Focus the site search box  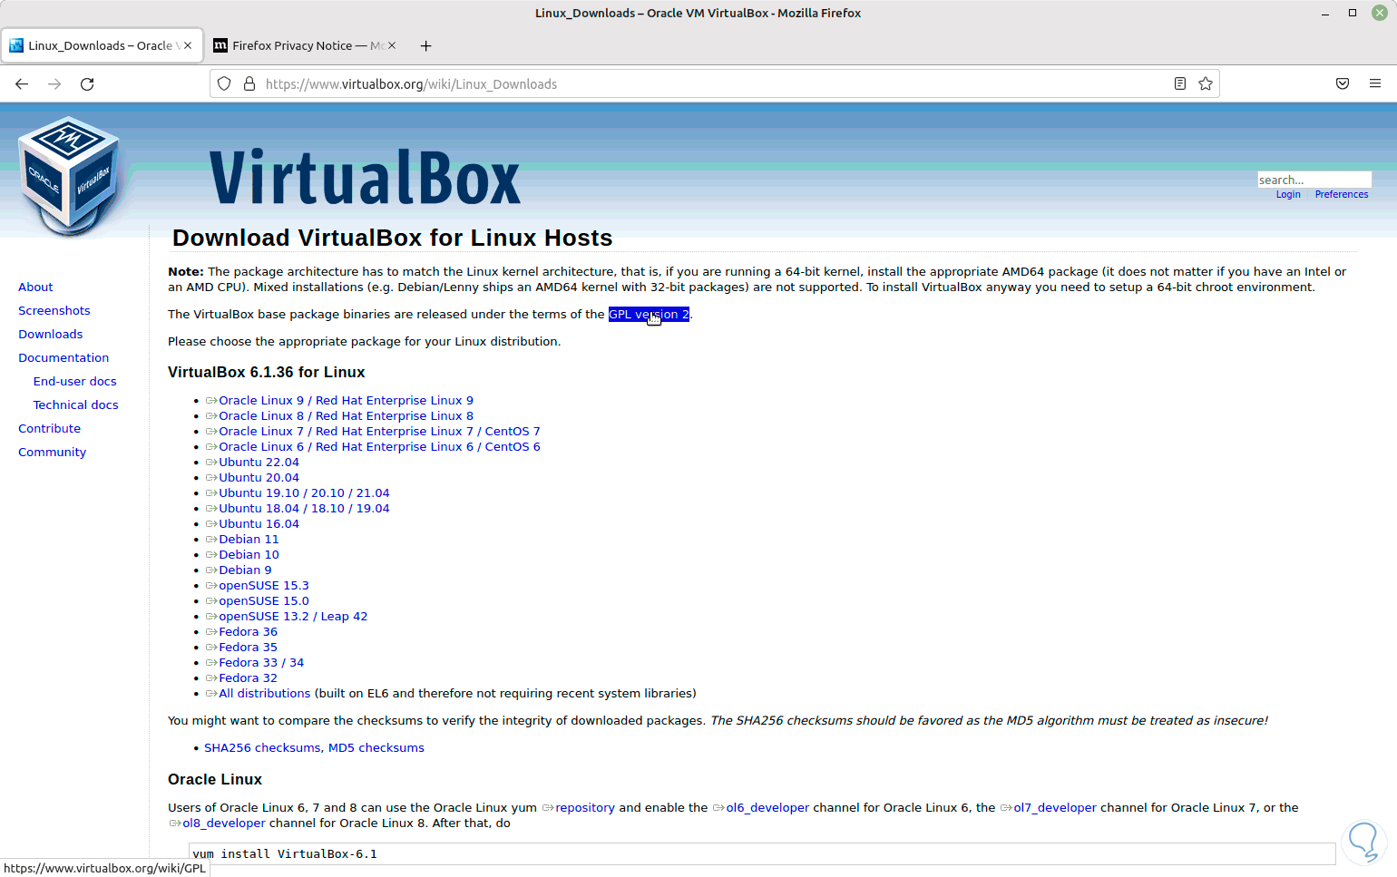point(1314,180)
